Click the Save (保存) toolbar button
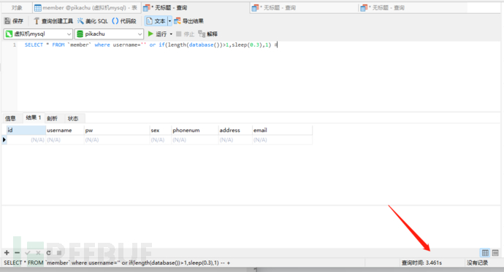The image size is (504, 272). pos(14,21)
